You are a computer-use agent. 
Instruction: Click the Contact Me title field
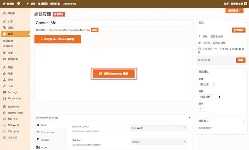point(113,23)
